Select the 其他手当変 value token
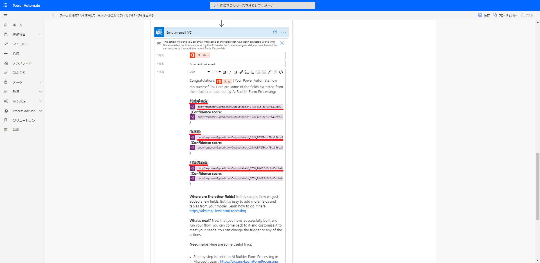The image size is (540, 263). (x=236, y=107)
